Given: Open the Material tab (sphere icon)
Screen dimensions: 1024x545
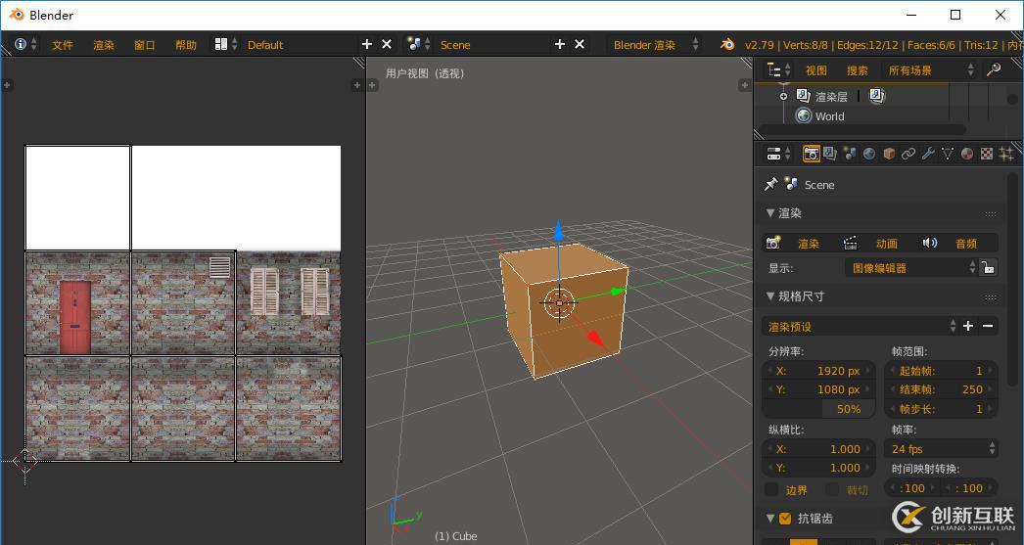Looking at the screenshot, I should [967, 154].
